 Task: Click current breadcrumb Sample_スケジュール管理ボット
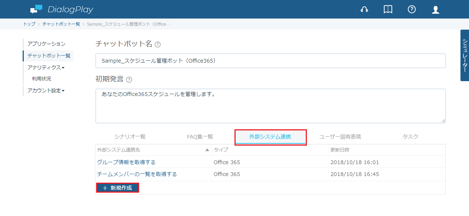point(128,24)
